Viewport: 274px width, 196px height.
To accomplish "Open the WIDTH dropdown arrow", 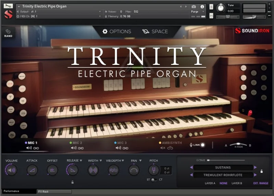I will tap(101, 160).
